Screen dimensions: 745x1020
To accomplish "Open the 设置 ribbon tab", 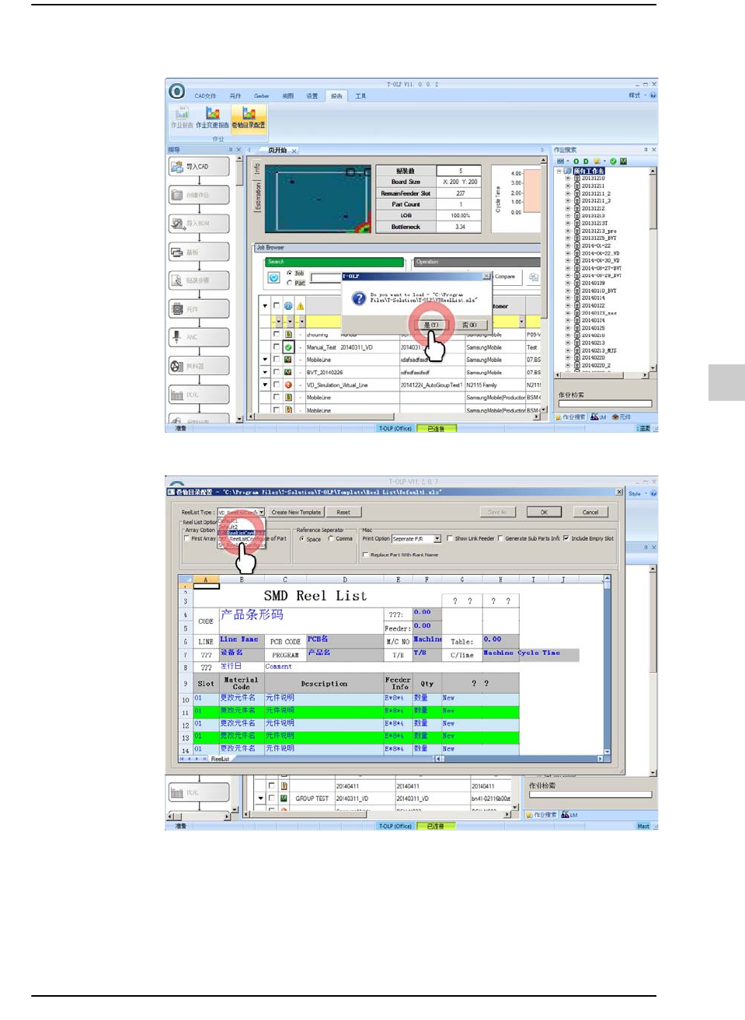I will click(x=312, y=96).
